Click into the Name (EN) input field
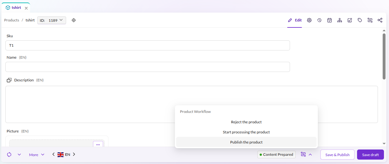This screenshot has width=389, height=164. click(x=148, y=67)
